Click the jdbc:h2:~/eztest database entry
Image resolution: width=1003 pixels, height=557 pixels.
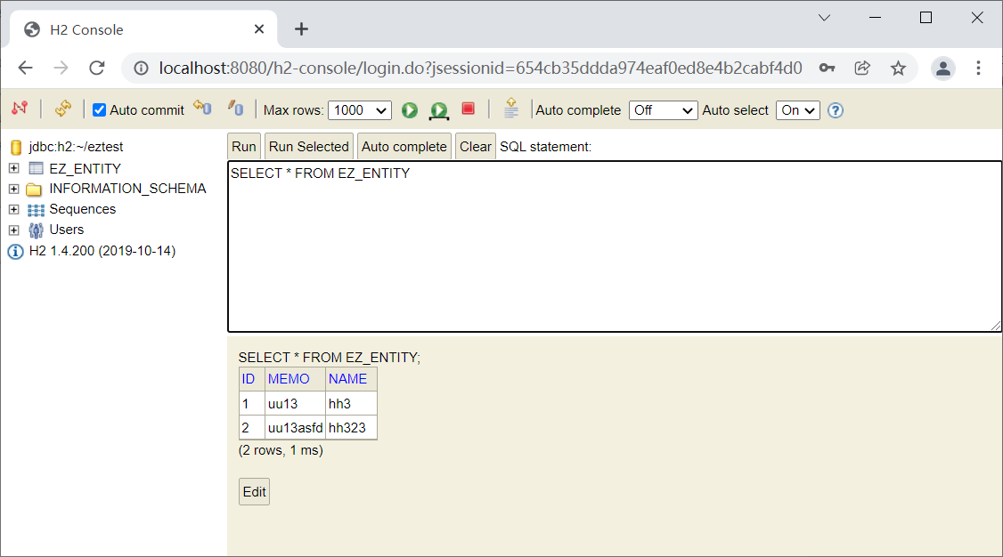(x=76, y=146)
